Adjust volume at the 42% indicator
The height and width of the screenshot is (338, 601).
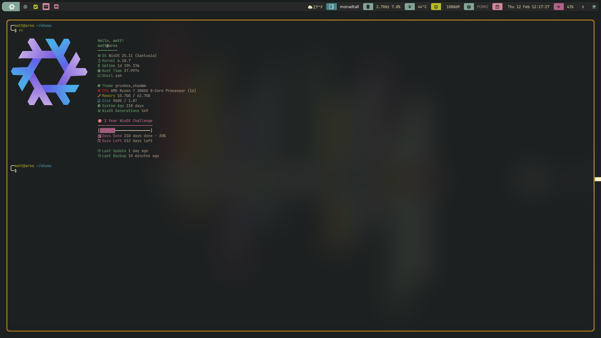[570, 7]
